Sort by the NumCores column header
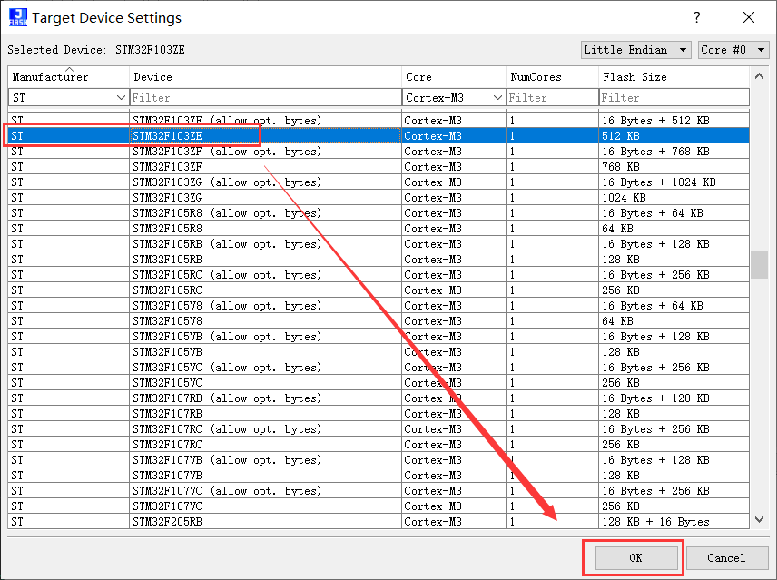This screenshot has width=777, height=580. pos(553,77)
